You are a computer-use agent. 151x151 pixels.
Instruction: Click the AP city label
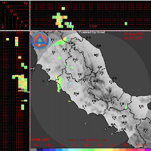coord(100,67)
